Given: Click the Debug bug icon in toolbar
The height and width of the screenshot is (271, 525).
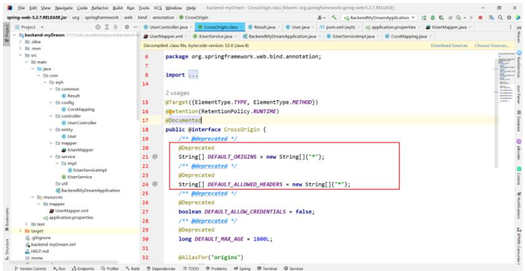Looking at the screenshot, I should (432, 18).
